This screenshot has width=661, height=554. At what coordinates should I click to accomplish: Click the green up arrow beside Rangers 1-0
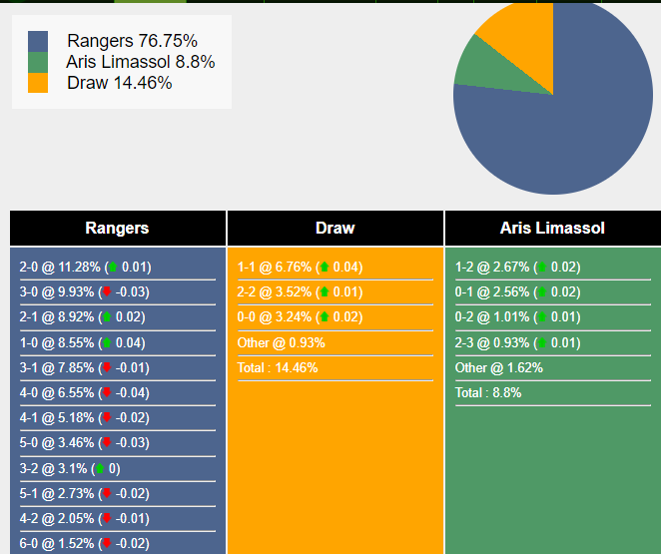pyautogui.click(x=106, y=342)
